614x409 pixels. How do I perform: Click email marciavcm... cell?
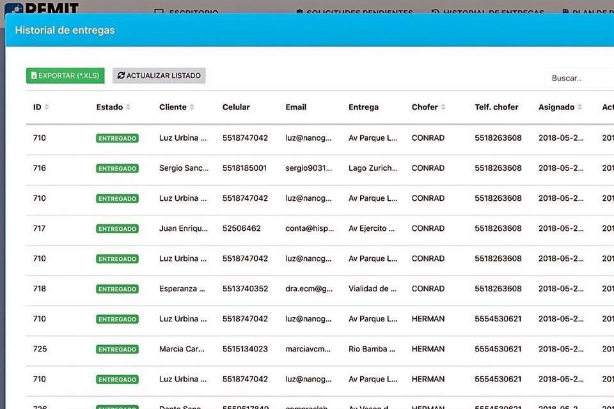coord(308,349)
